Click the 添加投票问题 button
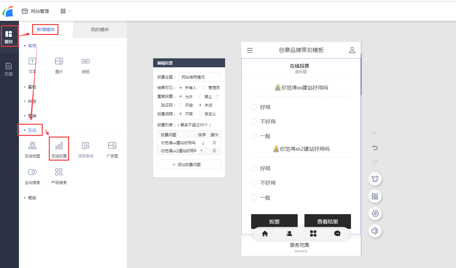The width and height of the screenshot is (456, 268). [x=189, y=164]
